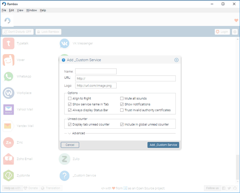Enable Trust invalid authority certificates
The width and height of the screenshot is (240, 193).
click(122, 110)
